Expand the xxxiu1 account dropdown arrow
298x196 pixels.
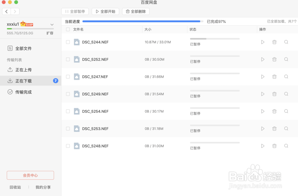(52, 25)
